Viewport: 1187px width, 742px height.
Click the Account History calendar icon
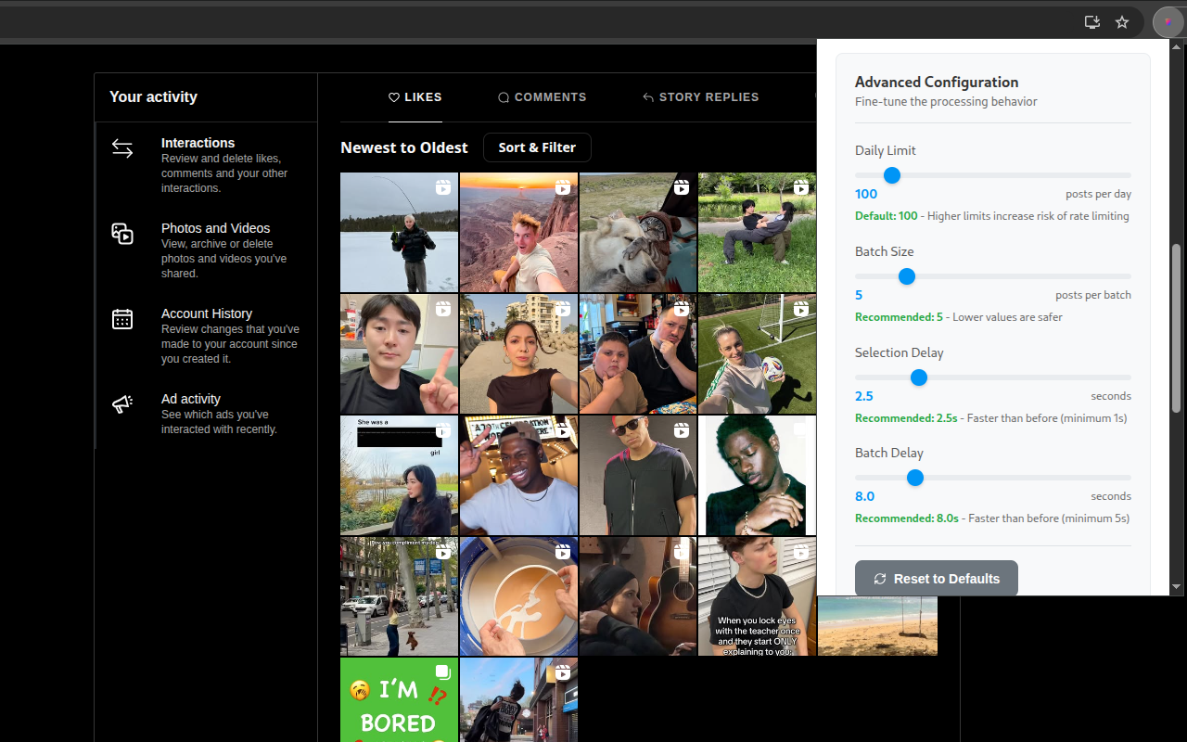(x=122, y=319)
